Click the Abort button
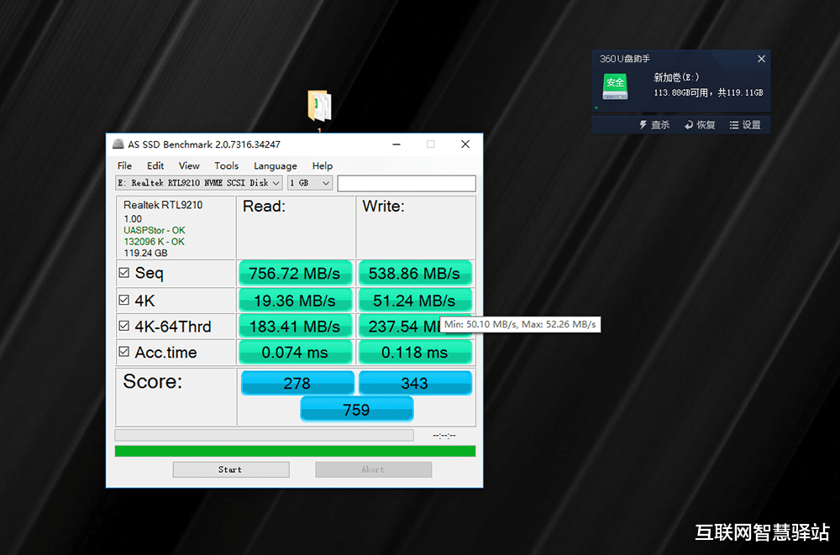This screenshot has height=555, width=840. point(374,469)
